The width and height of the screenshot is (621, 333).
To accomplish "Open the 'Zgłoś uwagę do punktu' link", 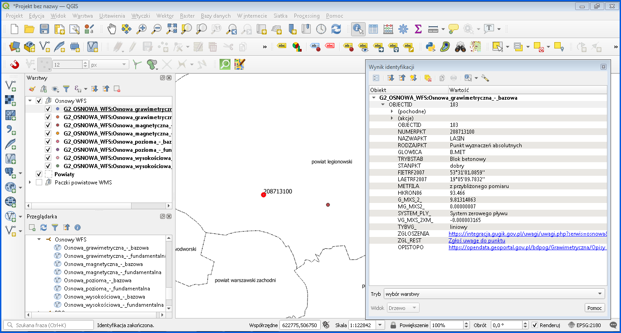I will 477,241.
